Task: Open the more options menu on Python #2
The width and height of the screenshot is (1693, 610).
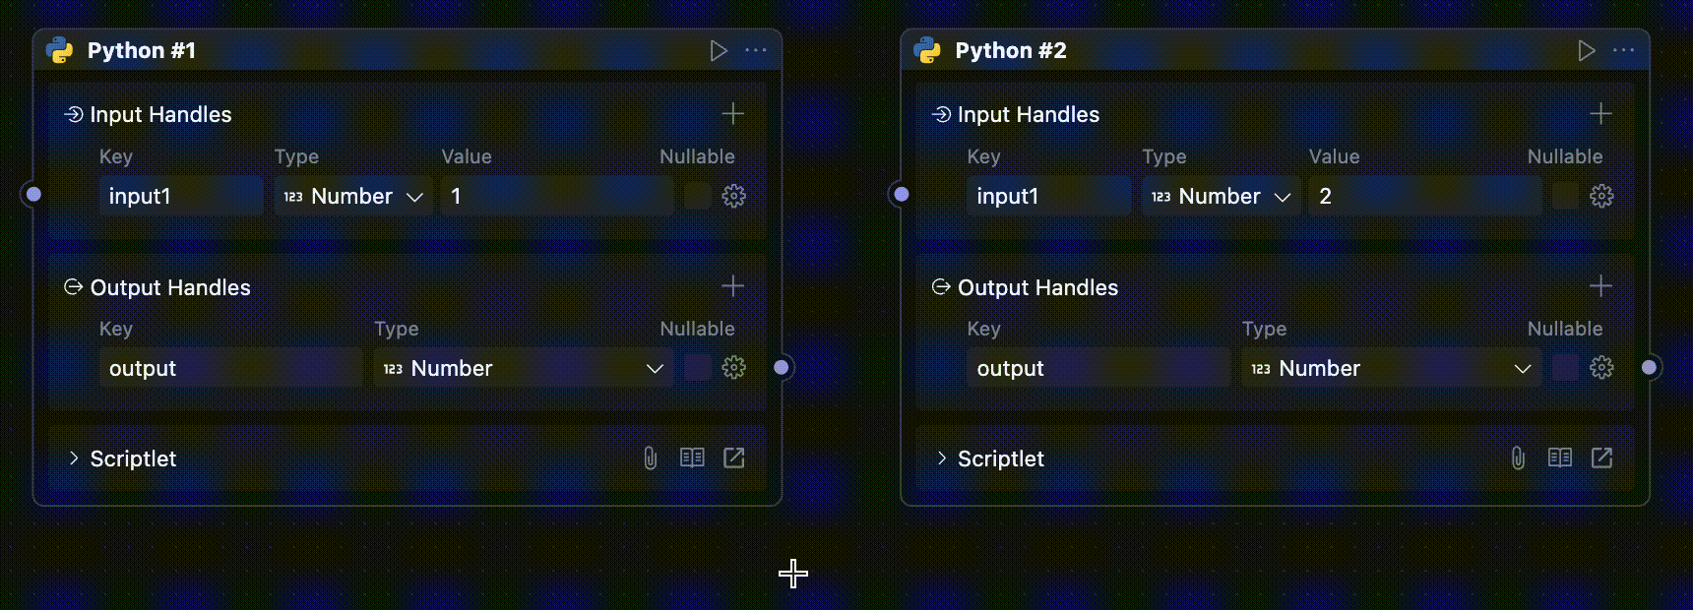Action: pos(1623,50)
